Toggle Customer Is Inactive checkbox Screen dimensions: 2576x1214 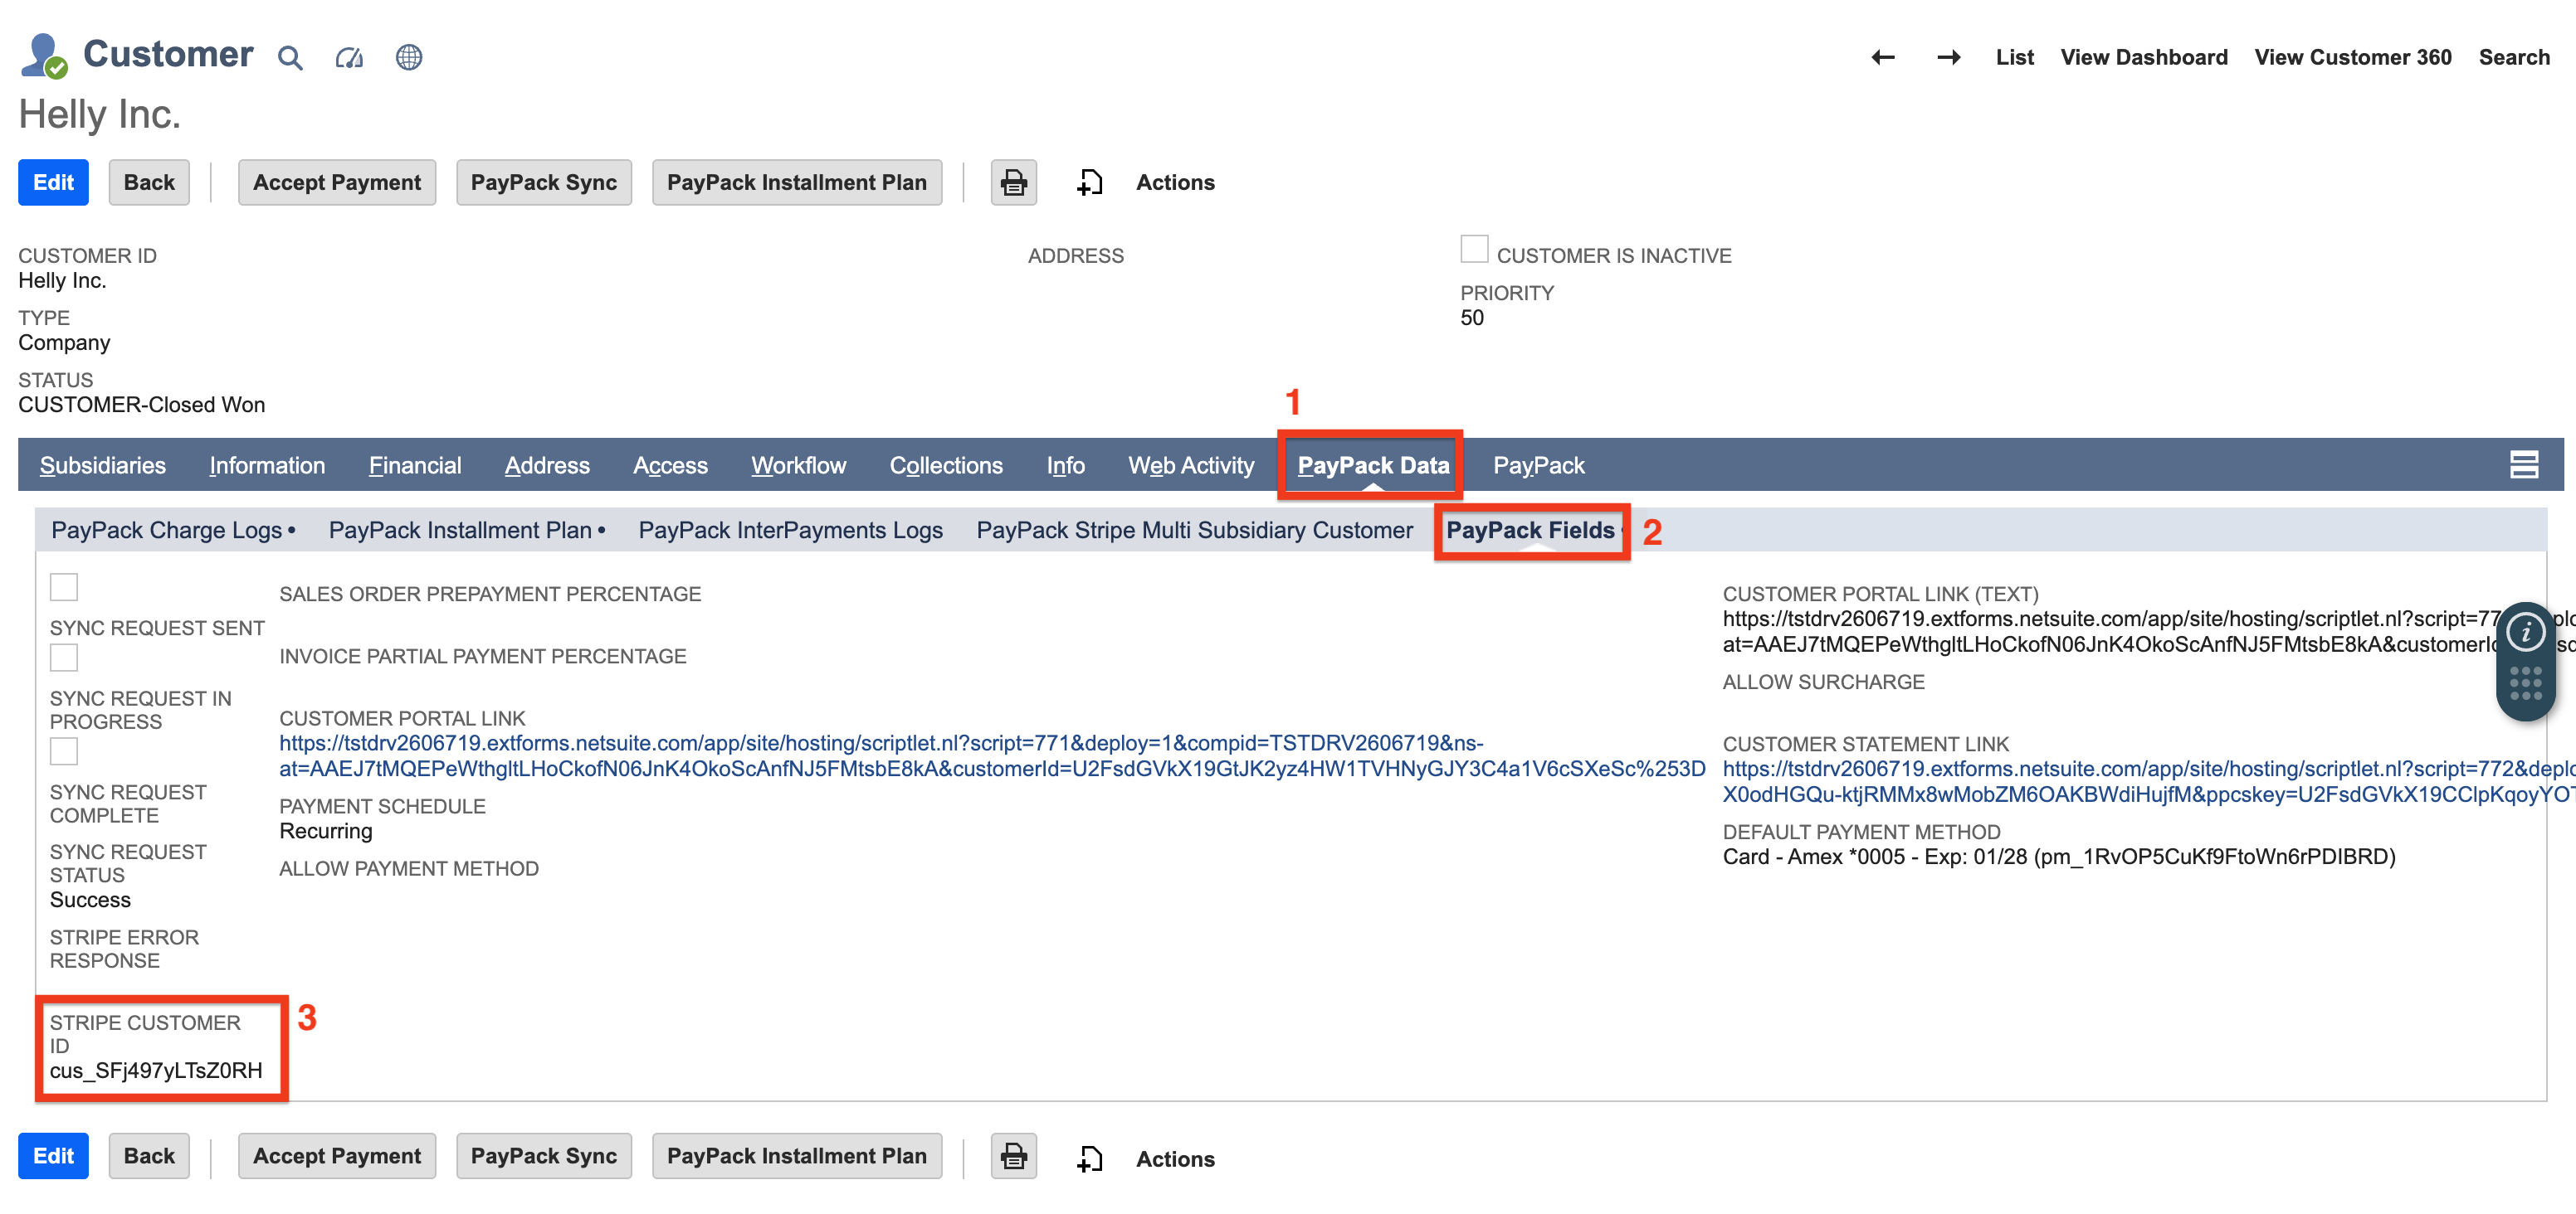tap(1474, 249)
